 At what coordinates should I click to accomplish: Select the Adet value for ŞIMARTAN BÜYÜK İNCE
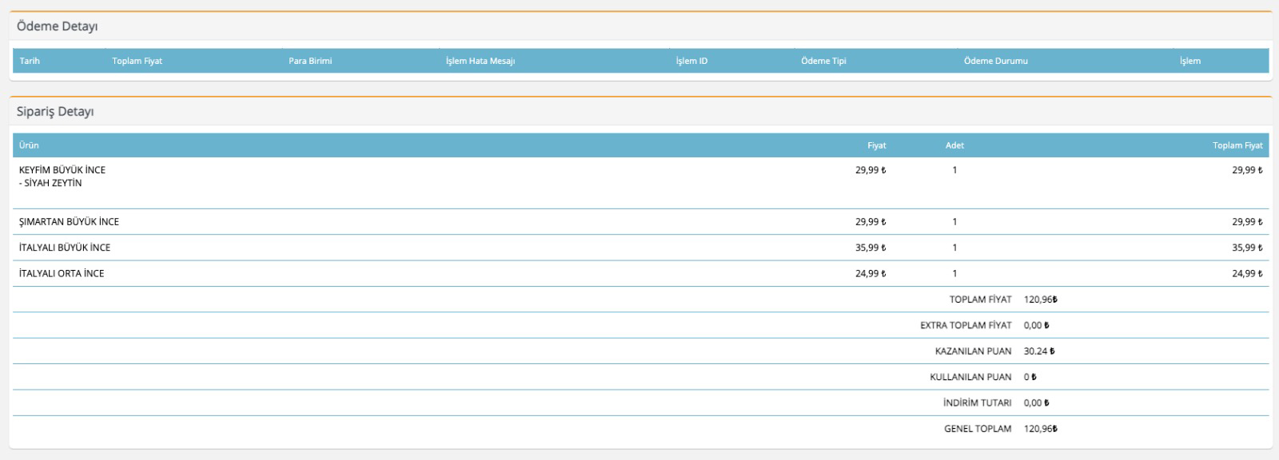tap(954, 222)
